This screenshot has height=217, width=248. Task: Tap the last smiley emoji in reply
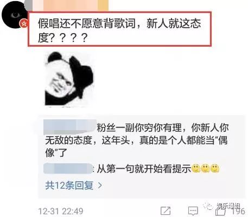[x=215, y=169]
